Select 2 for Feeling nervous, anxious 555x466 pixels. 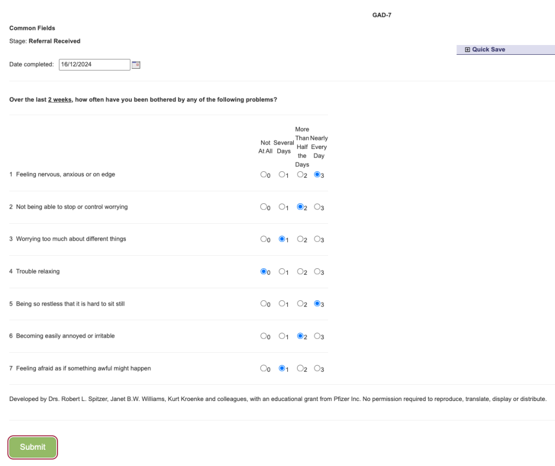[x=300, y=174]
